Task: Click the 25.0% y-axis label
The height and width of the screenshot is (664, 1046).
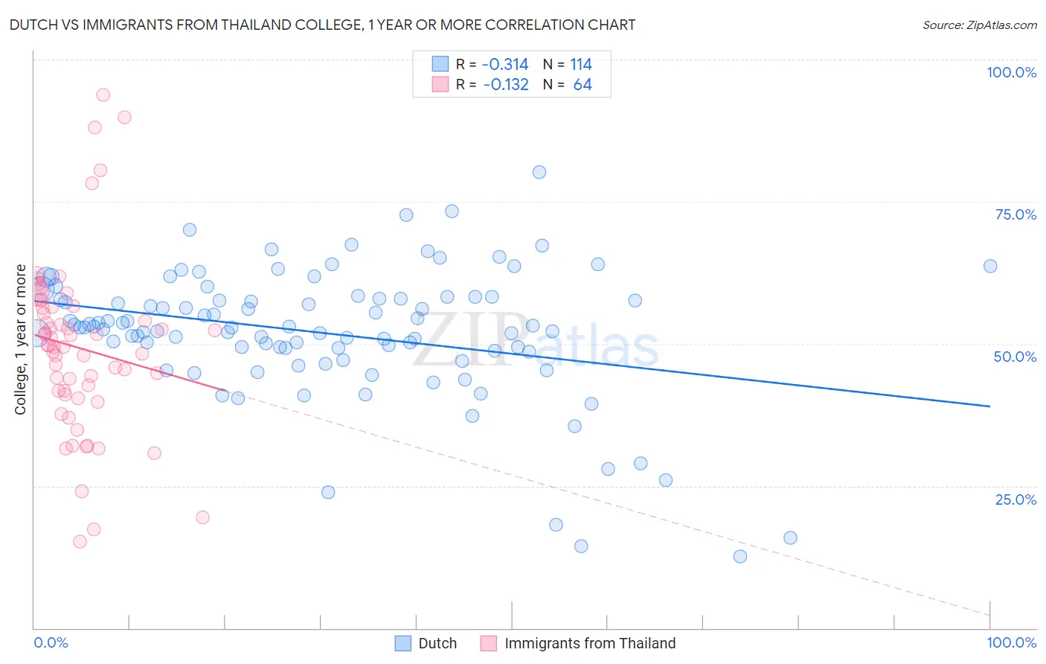Action: 1015,499
